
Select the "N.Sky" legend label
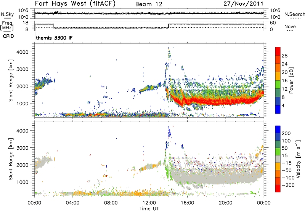tap(7, 14)
